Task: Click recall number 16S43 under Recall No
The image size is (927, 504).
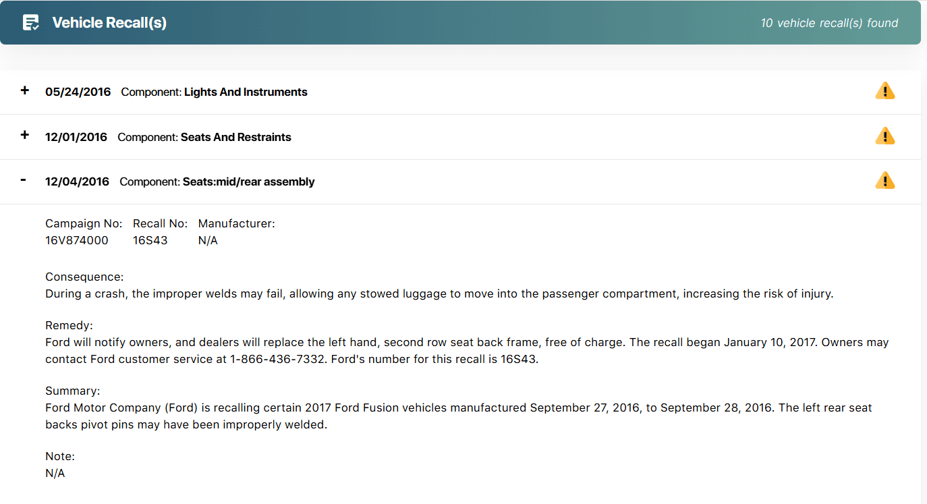Action: (x=150, y=240)
